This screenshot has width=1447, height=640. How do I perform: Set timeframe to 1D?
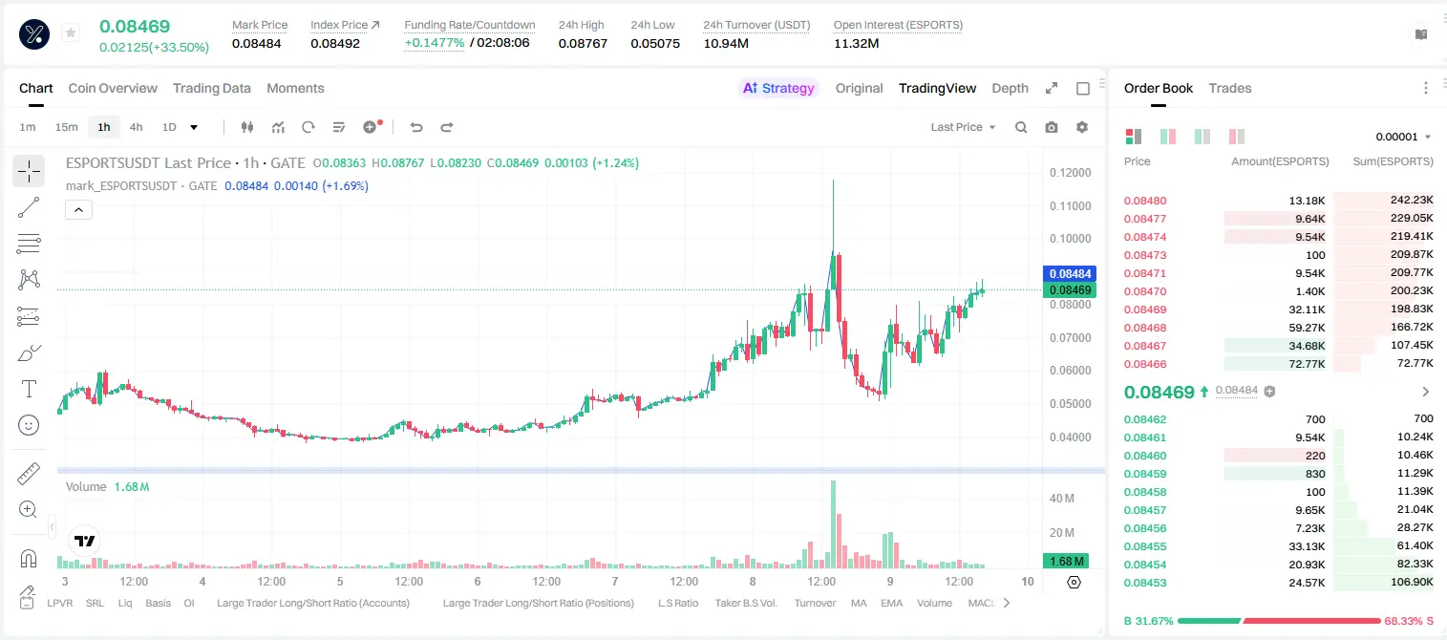[x=169, y=127]
